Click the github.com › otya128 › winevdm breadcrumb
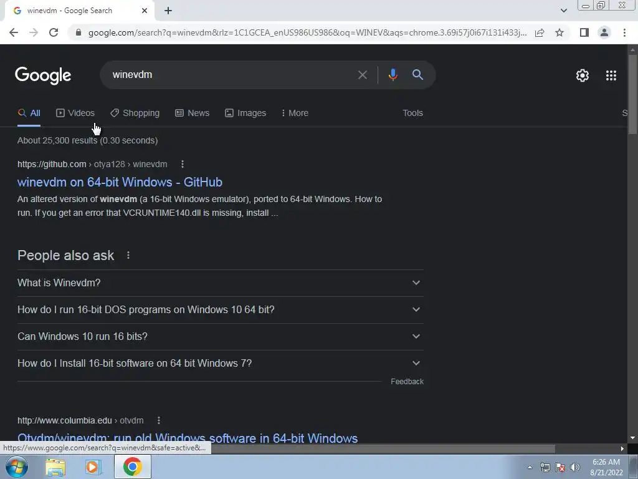638x479 pixels. [92, 164]
